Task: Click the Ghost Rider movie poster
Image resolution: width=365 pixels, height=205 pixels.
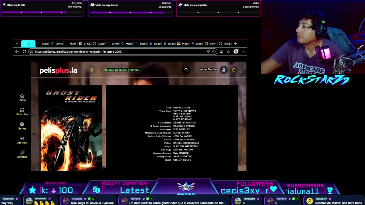Action: 71,128
